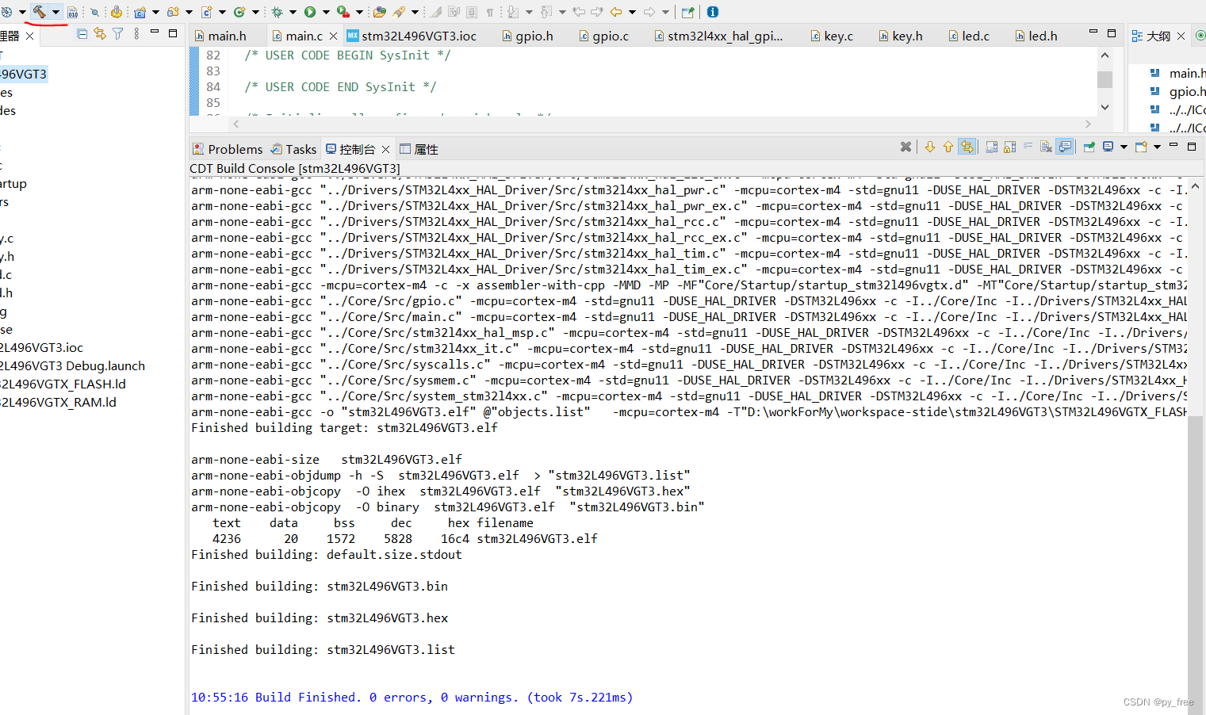Viewport: 1206px width, 715px height.
Task: Click the console Previous up arrow
Action: [948, 147]
